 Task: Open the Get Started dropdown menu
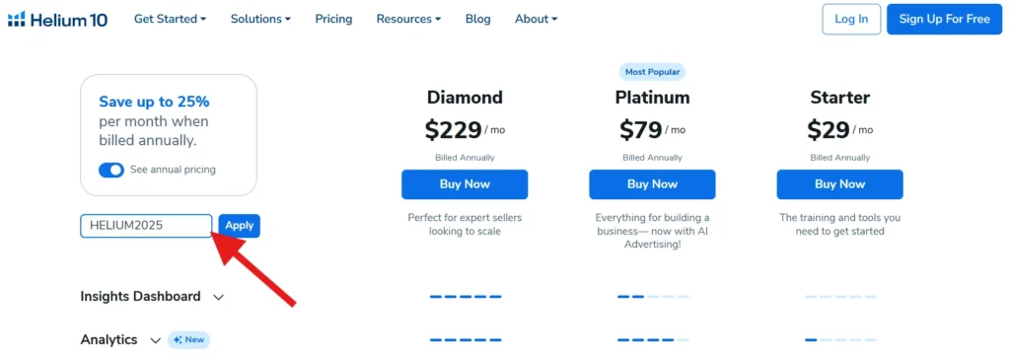170,20
